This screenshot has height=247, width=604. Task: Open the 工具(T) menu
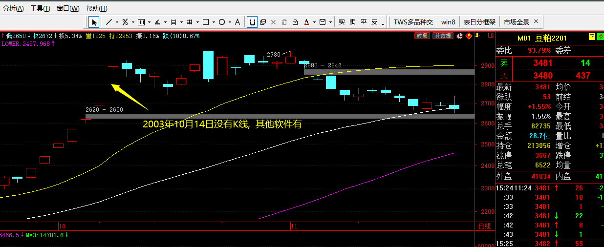(40, 8)
